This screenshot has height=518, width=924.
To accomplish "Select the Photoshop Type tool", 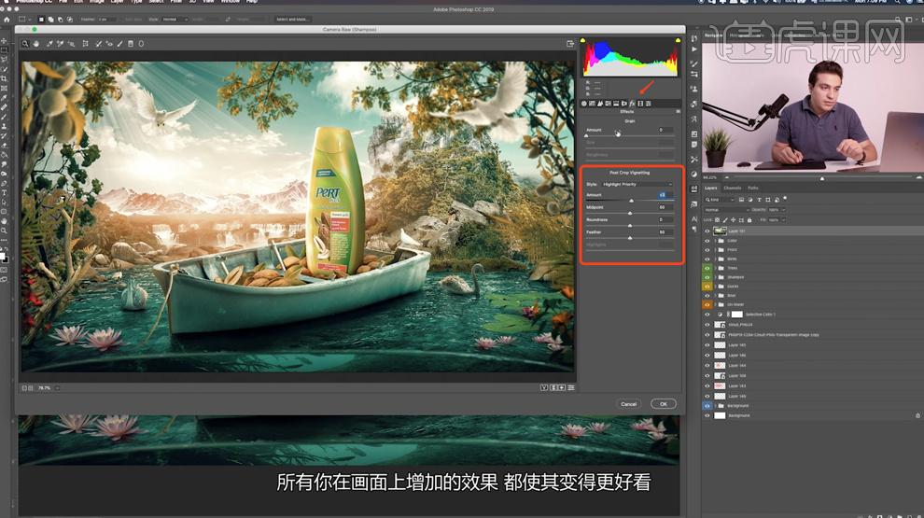I will 4,192.
